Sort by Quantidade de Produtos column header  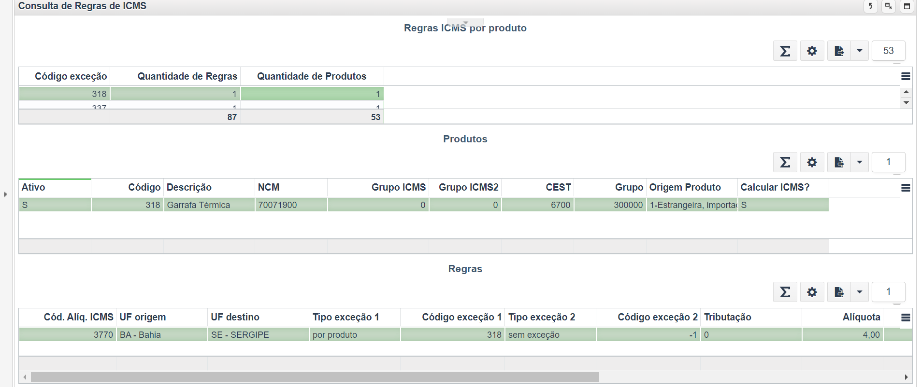312,76
